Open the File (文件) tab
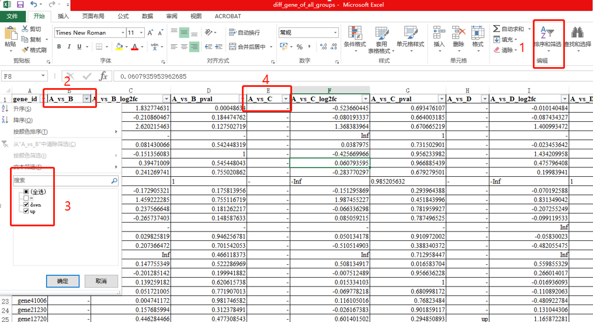This screenshot has height=322, width=593. 12,16
